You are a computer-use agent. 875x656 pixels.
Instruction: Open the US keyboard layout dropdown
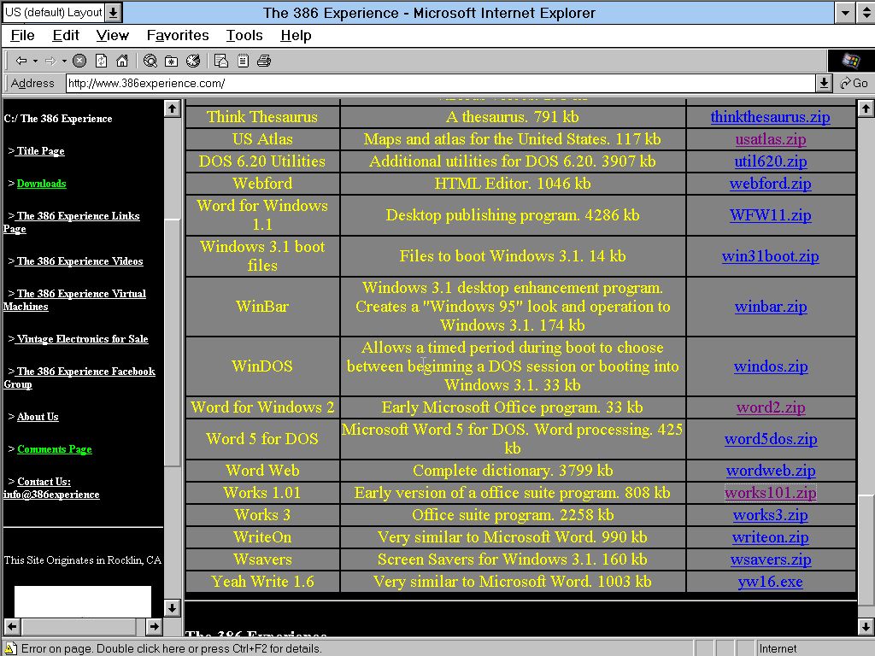[x=114, y=13]
